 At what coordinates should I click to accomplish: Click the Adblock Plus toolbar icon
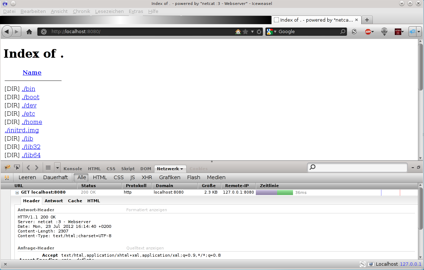pyautogui.click(x=369, y=32)
